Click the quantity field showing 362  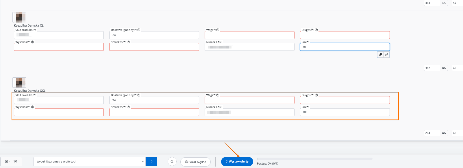point(431,68)
